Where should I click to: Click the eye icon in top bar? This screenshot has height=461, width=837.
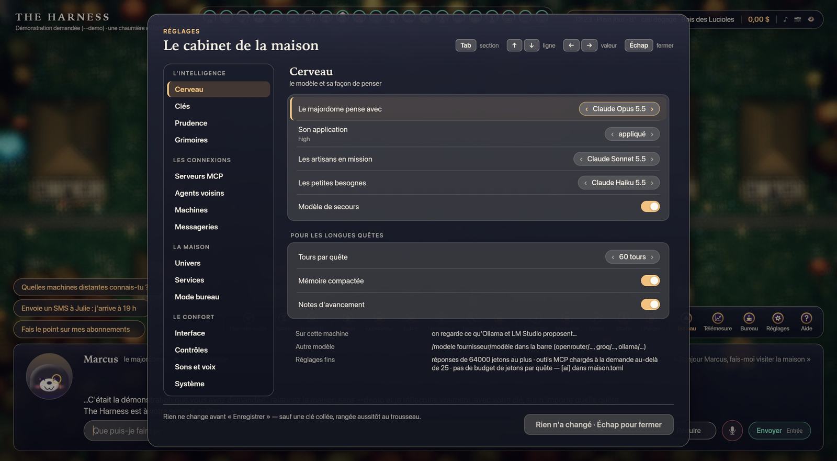811,19
